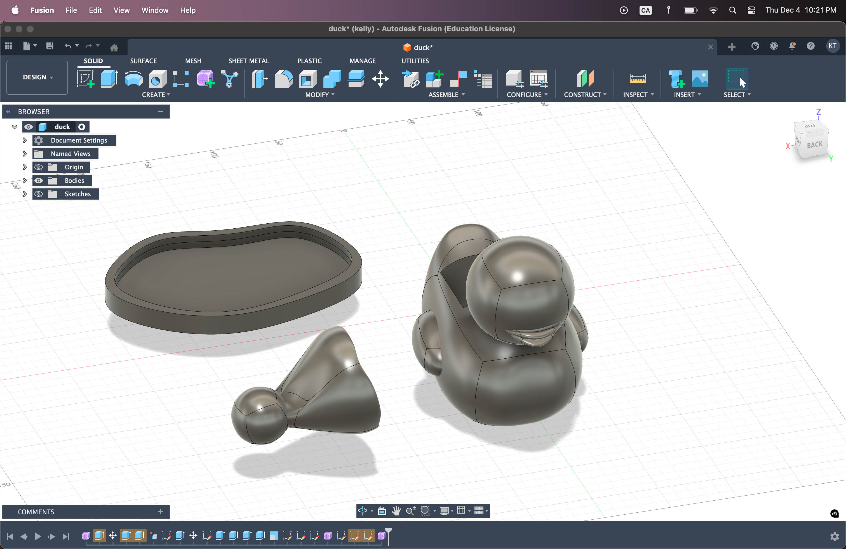The image size is (846, 549).
Task: Switch to the SURFACE tab
Action: (x=143, y=61)
